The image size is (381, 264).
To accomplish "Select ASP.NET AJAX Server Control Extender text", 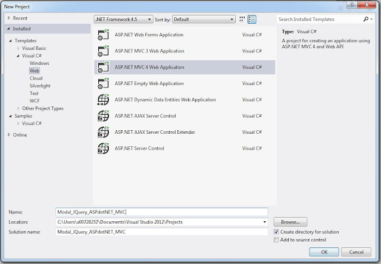I will 155,132.
